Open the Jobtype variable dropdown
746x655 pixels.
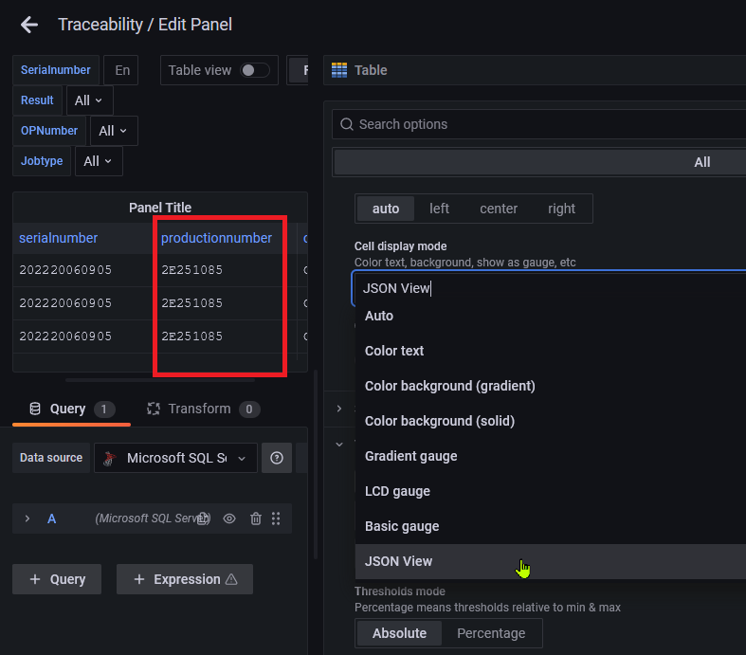99,161
